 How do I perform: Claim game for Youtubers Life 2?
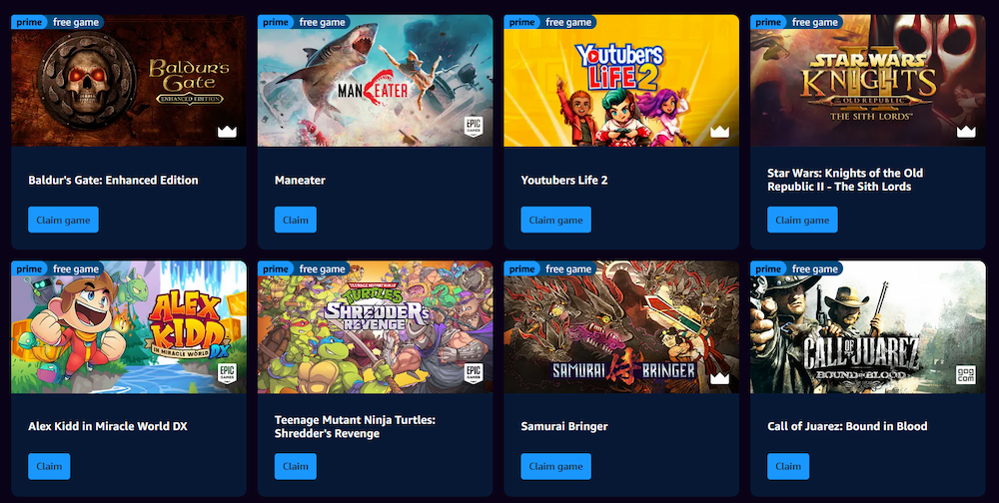coord(555,220)
